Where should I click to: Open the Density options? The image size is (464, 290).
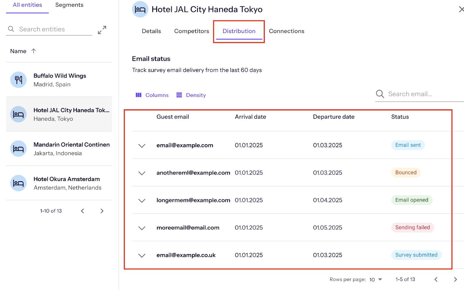191,95
